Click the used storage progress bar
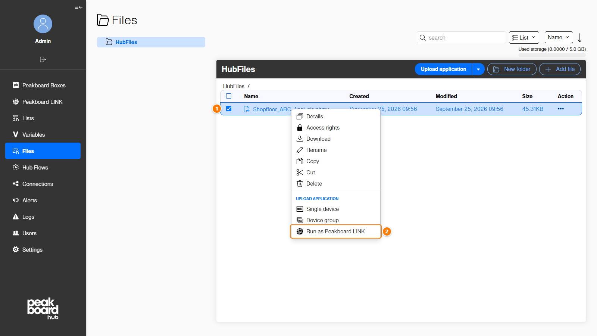 552,55
